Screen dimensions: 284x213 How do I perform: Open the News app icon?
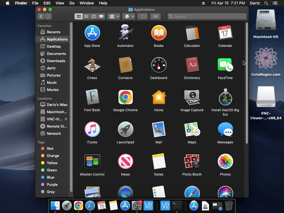125,161
